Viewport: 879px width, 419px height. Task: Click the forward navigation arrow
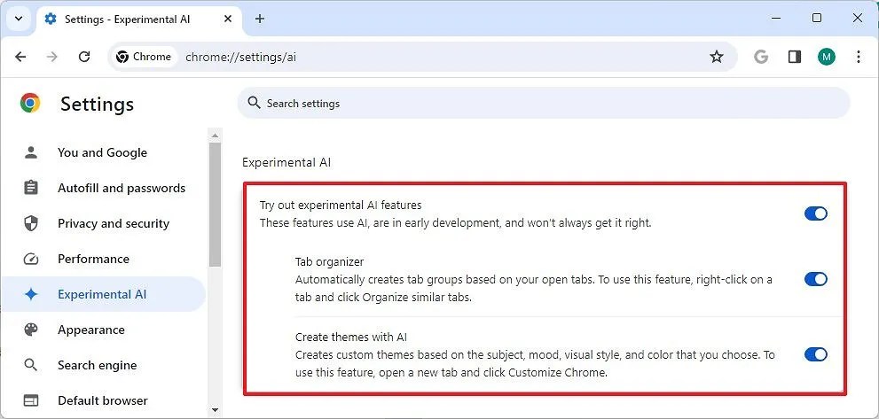click(52, 57)
